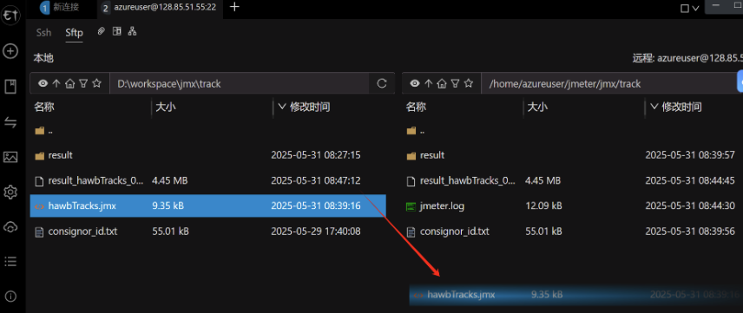Toggle hidden files eye icon in local panel
Image resolution: width=743 pixels, height=313 pixels.
tap(43, 84)
